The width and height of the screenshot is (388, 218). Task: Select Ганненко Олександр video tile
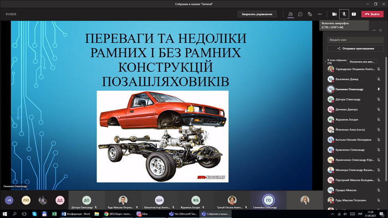268,200
